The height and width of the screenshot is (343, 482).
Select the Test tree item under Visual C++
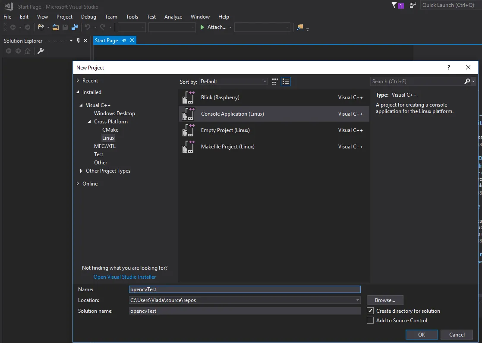98,154
